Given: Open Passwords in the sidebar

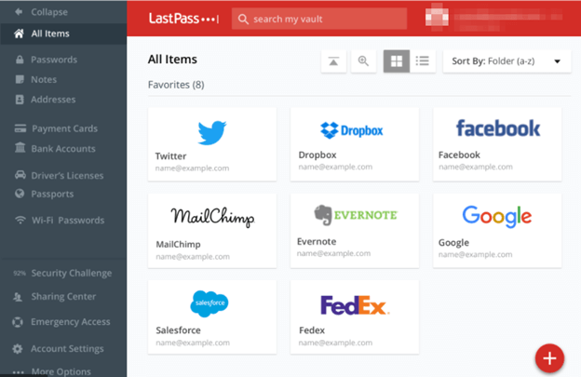Looking at the screenshot, I should tap(54, 60).
